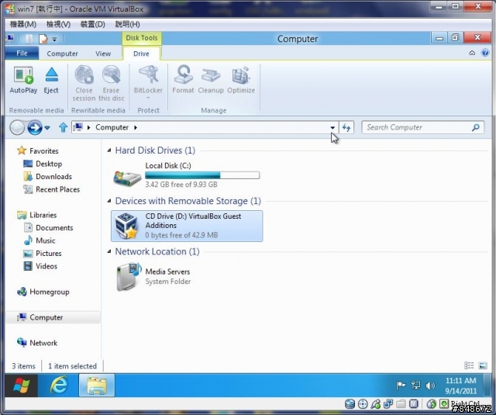
Task: Open the Videos library
Action: (40, 266)
